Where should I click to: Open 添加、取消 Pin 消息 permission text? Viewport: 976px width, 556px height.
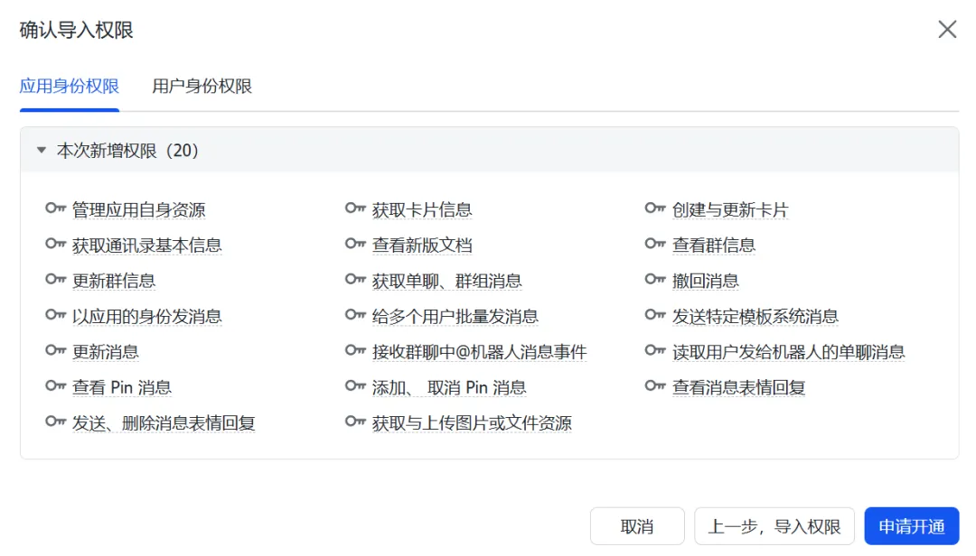449,387
